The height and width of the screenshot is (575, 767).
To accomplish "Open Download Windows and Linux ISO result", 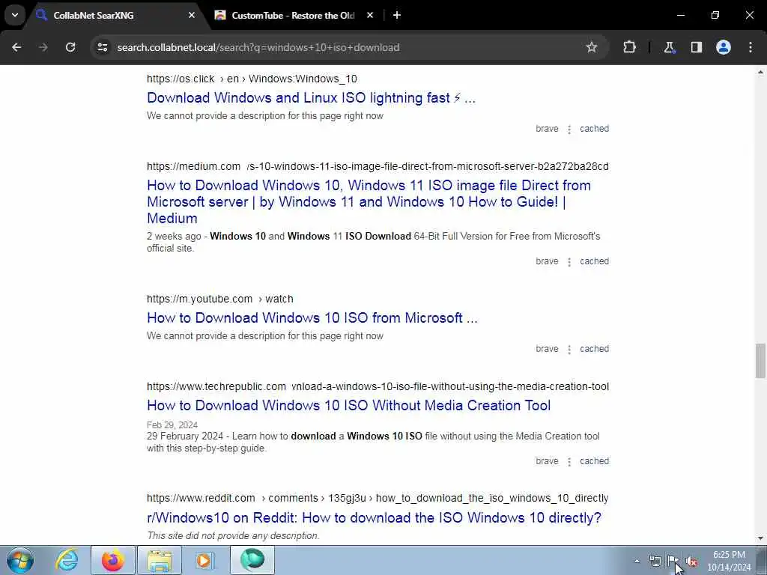I will 311,98.
